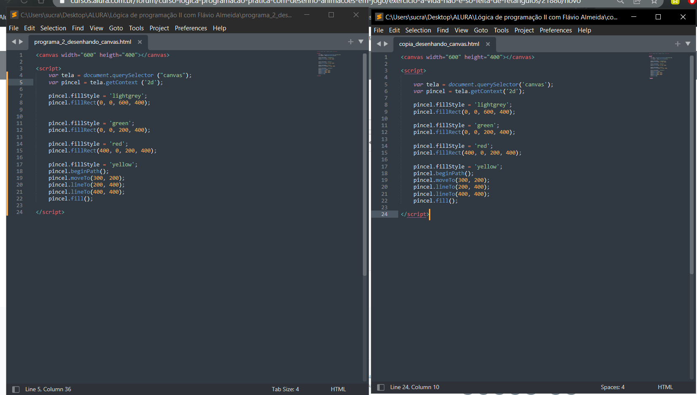Go to previous tab in left window

tap(14, 42)
